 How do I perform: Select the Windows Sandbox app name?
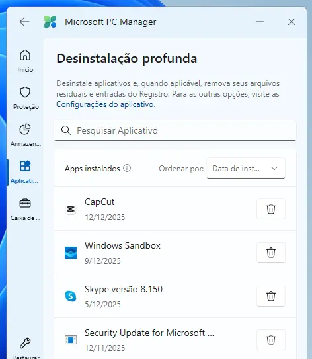122,245
